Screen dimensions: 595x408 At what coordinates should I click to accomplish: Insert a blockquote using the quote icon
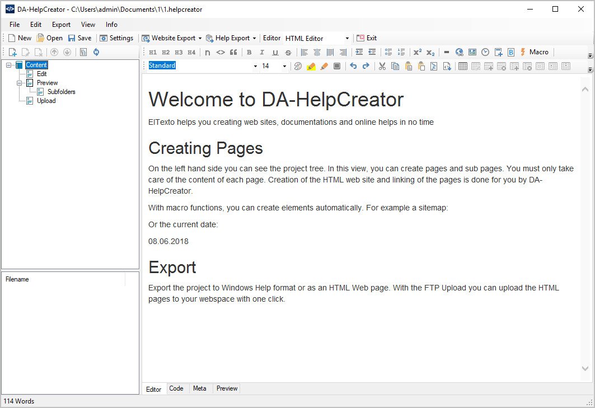coord(233,53)
